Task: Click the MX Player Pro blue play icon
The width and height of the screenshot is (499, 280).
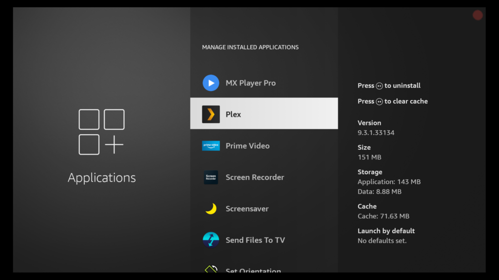Action: pyautogui.click(x=211, y=83)
